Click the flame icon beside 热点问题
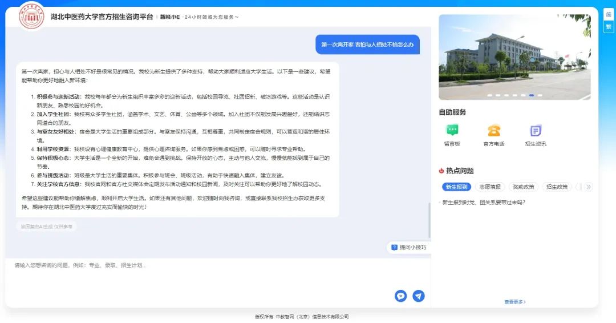This screenshot has height=323, width=616. 441,171
